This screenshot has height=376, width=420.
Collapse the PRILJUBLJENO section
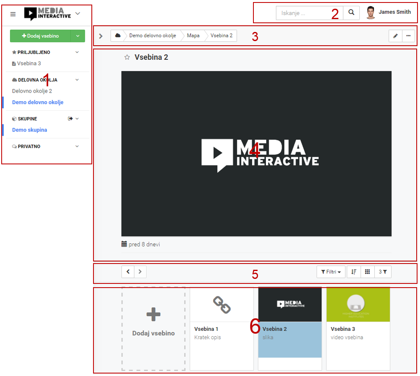[x=77, y=52]
